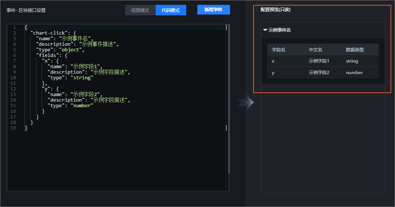Screen dimensions: 395x207
Task: Click the "示例事件描述" string in code
Action: pyautogui.click(x=98, y=44)
